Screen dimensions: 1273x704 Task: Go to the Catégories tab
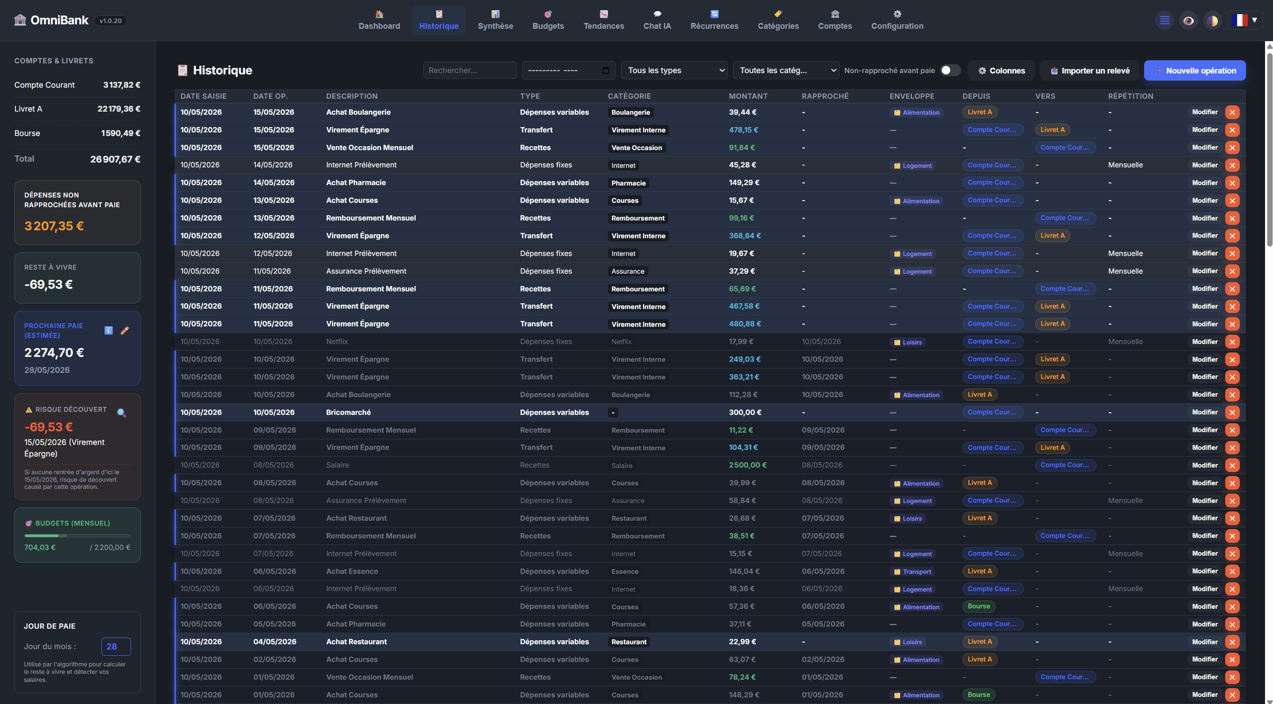coord(778,20)
